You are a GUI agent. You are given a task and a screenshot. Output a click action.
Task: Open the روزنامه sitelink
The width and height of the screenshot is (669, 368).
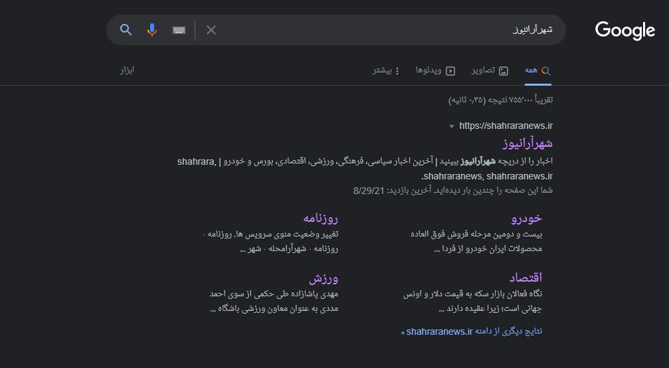320,219
